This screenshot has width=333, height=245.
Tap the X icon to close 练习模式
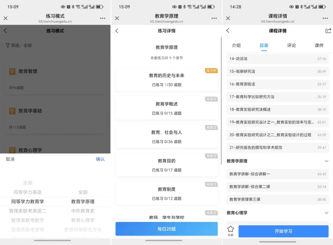5,18
